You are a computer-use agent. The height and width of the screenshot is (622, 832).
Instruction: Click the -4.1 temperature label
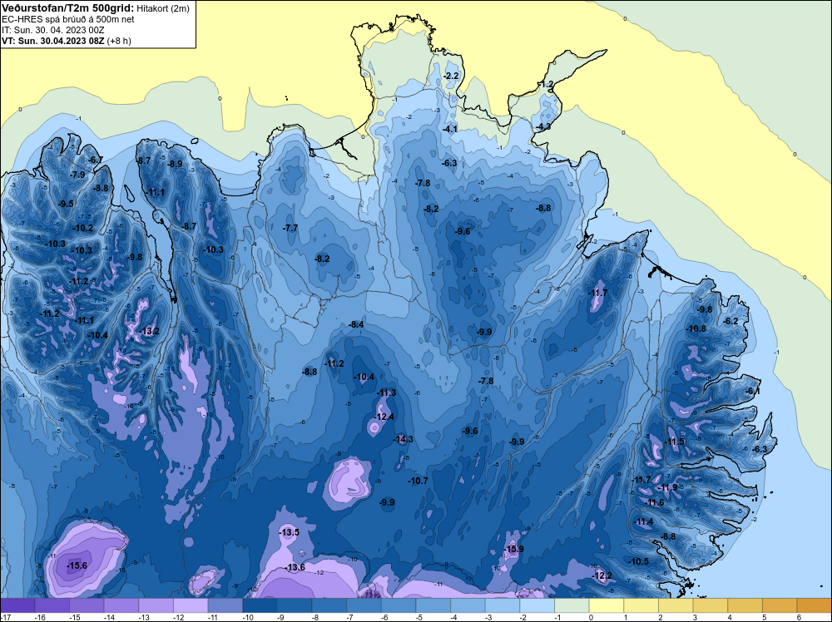coord(450,129)
